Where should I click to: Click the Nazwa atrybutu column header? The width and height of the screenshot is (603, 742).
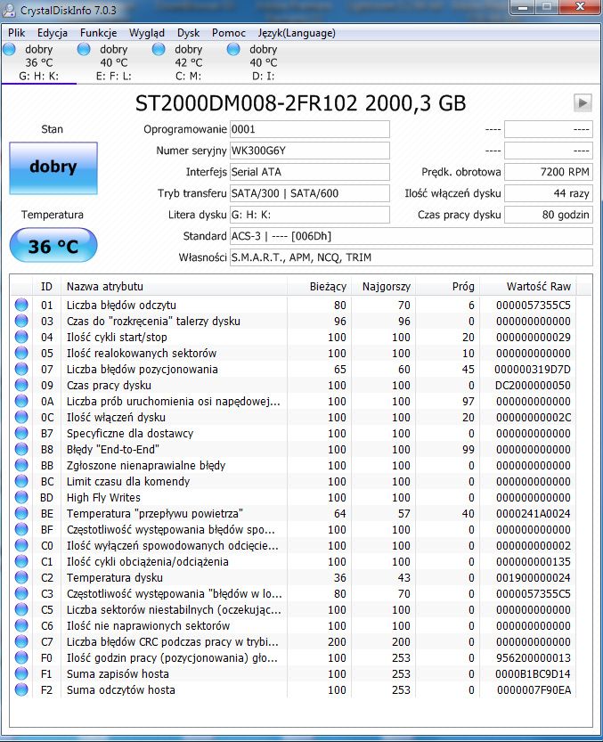click(x=175, y=286)
